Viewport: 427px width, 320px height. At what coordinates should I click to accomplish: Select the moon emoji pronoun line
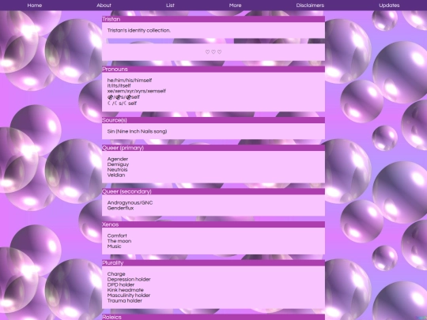122,104
